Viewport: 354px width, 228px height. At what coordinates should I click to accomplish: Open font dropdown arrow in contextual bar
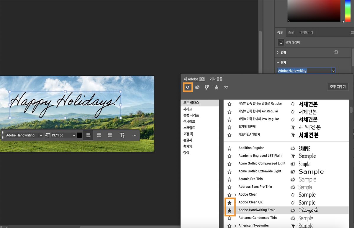41,135
